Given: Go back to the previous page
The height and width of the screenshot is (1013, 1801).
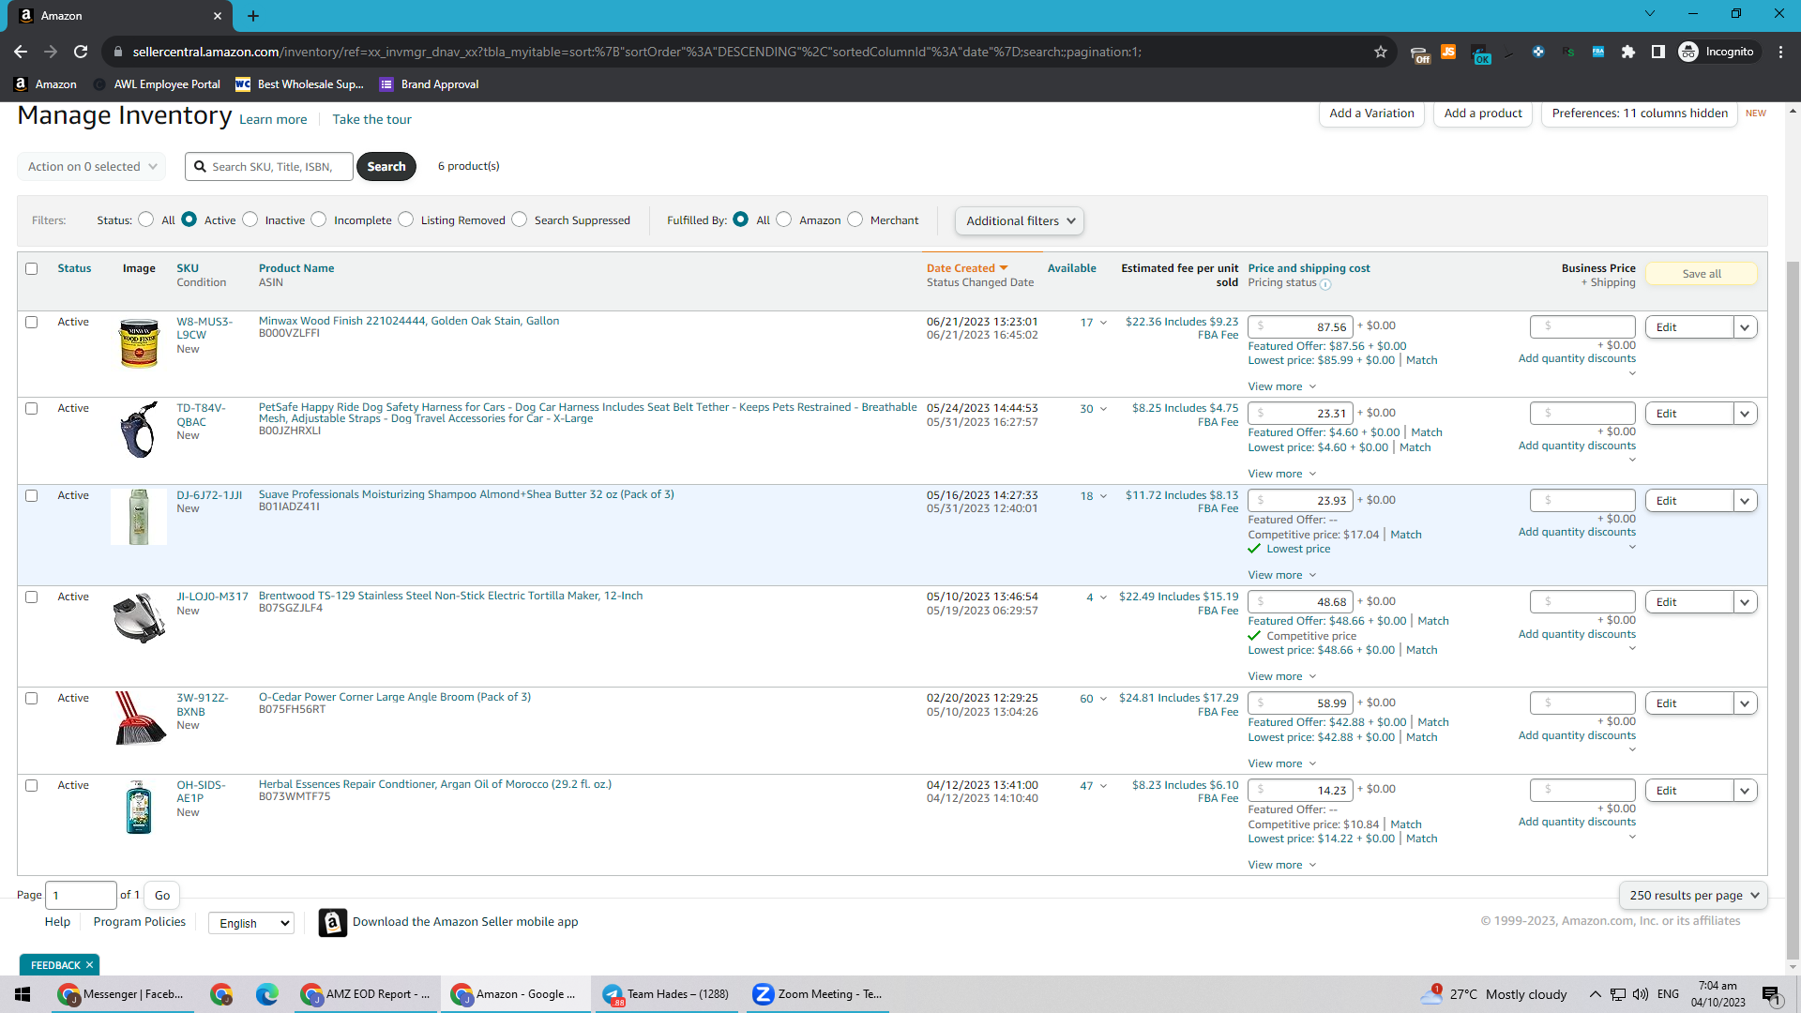Looking at the screenshot, I should coord(21,52).
